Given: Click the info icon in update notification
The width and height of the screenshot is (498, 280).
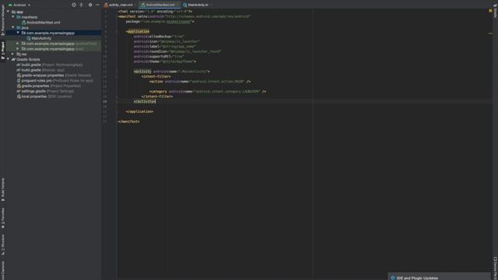Looking at the screenshot, I should (x=393, y=278).
